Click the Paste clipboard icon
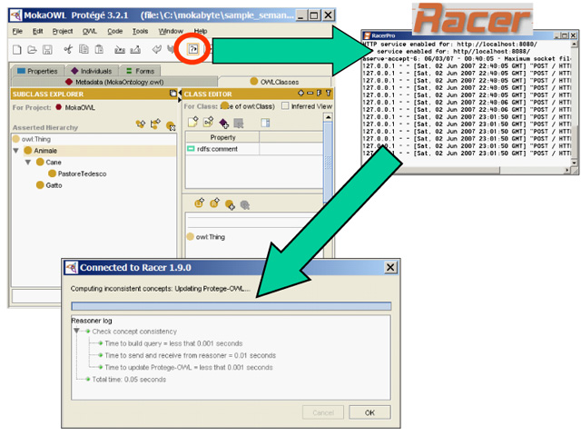 click(x=99, y=49)
